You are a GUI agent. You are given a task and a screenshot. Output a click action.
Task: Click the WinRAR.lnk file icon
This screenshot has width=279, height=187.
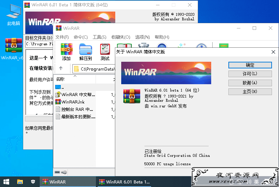(58, 102)
